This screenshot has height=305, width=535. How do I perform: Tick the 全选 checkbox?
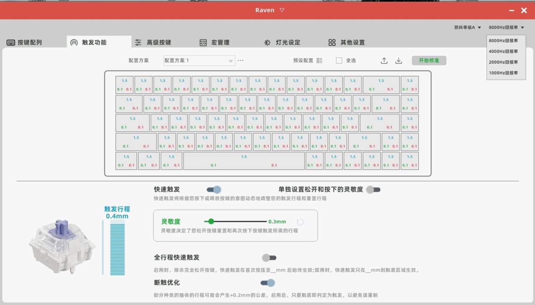click(x=339, y=60)
